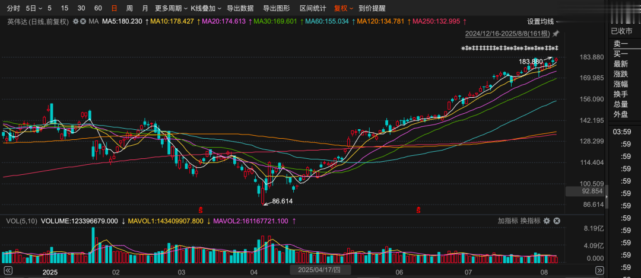Switch to 分时 intraday view

[14, 8]
